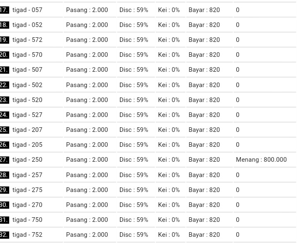Click Bayar : 820 in row 32
Image resolution: width=297 pixels, height=243 pixels.
click(204, 235)
